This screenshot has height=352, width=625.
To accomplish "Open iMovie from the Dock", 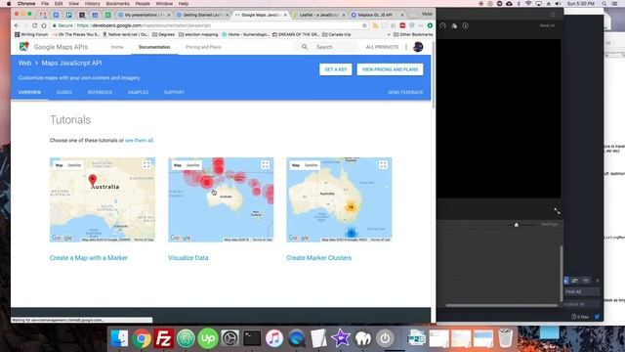I will [x=341, y=338].
